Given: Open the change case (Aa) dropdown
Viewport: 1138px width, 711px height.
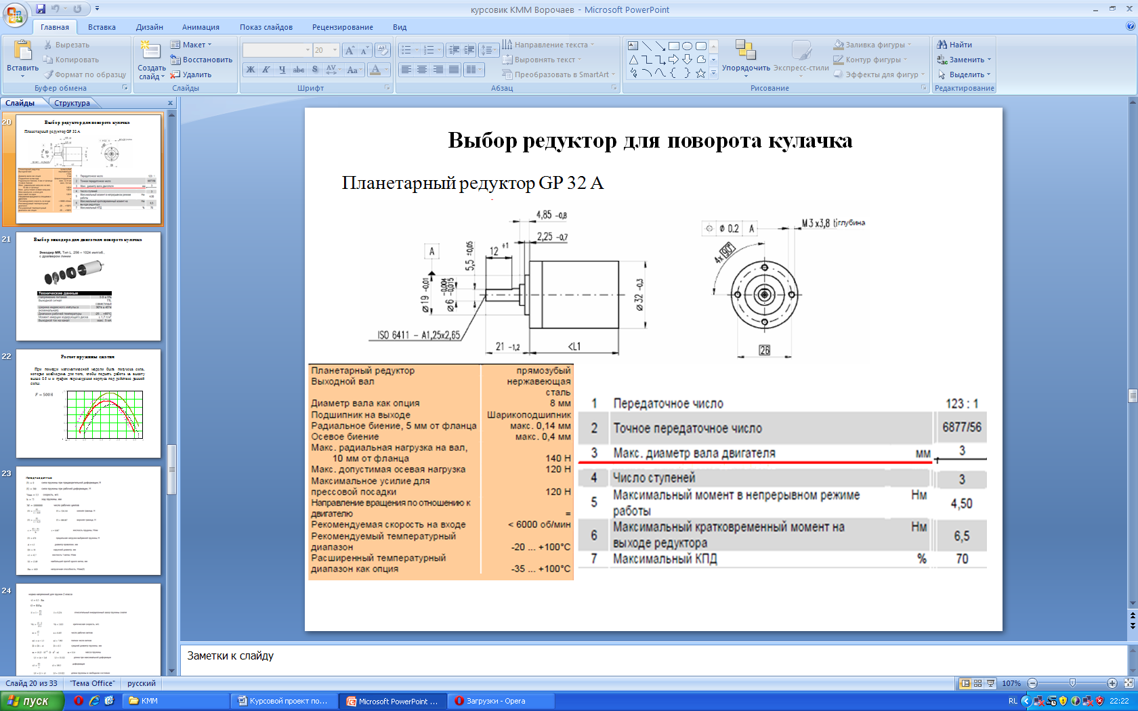Looking at the screenshot, I should (354, 70).
